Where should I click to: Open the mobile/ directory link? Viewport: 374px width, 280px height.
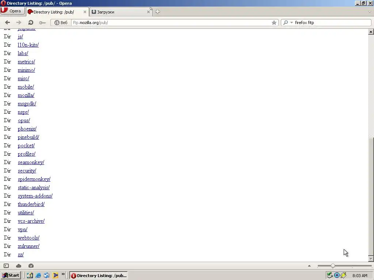(x=26, y=87)
